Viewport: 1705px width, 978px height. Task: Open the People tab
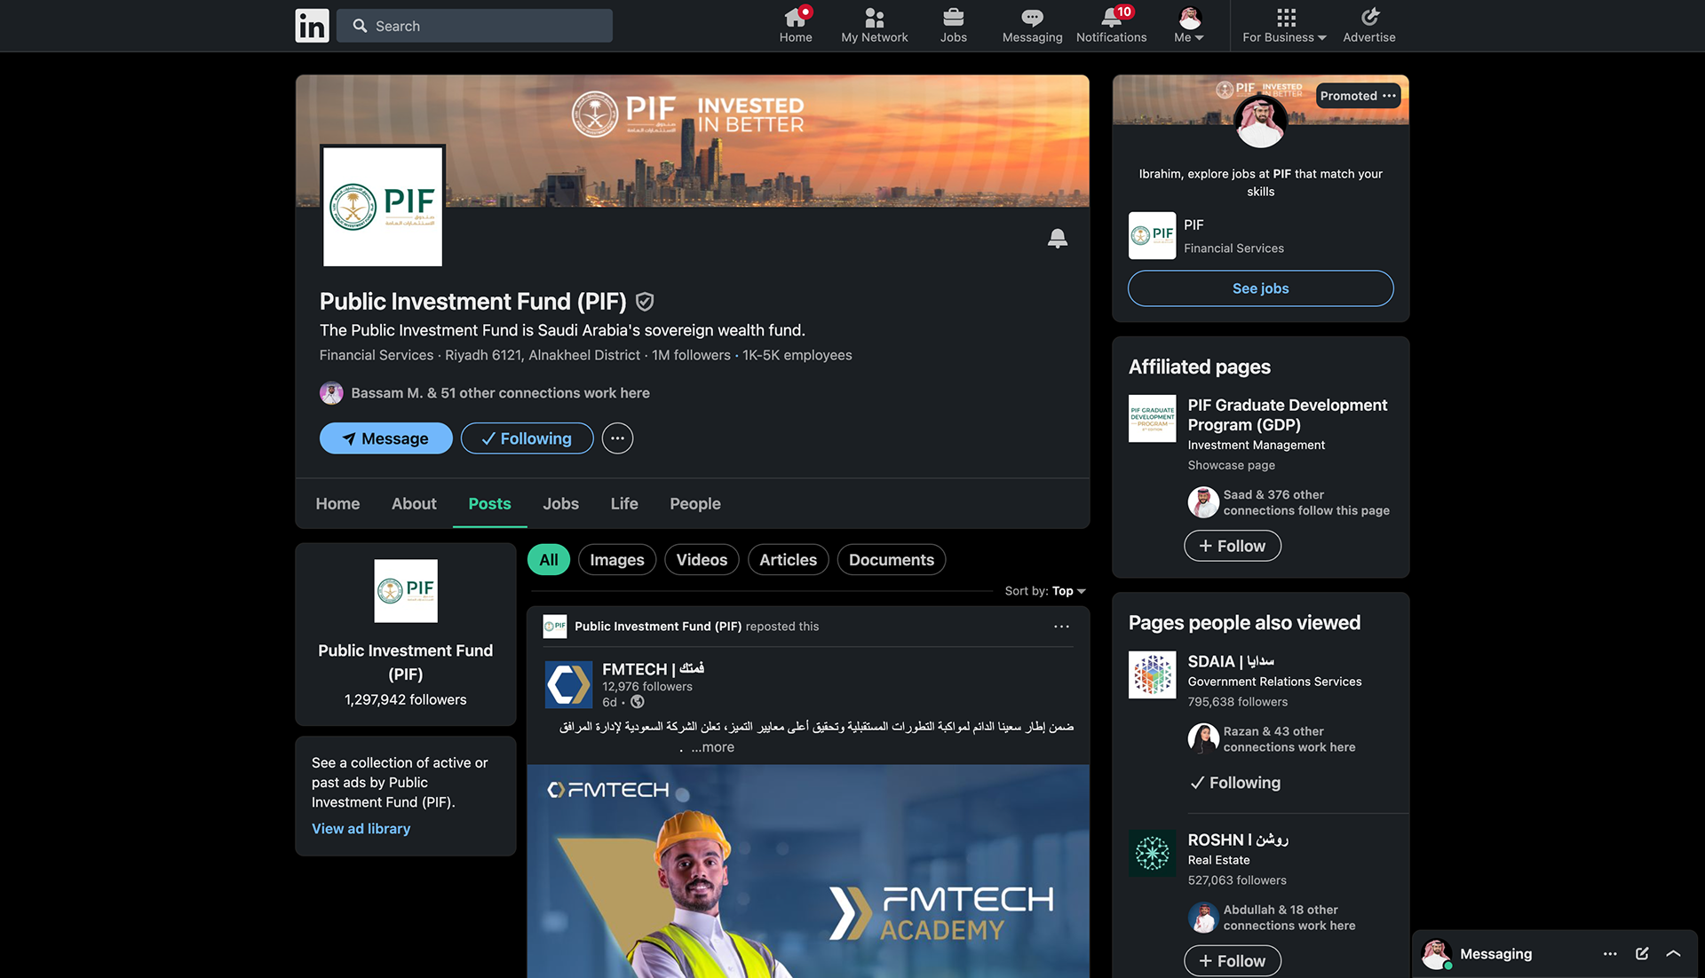[x=694, y=503]
